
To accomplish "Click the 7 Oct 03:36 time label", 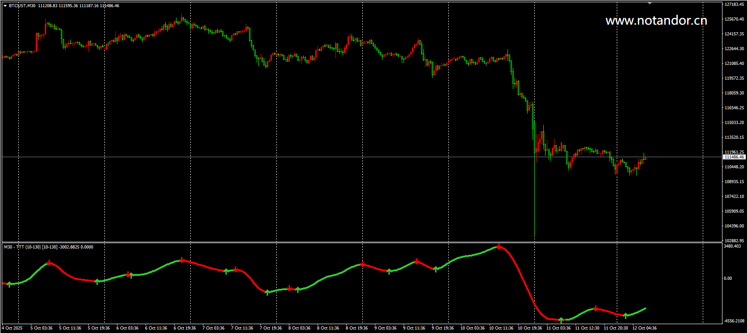I will tap(214, 328).
